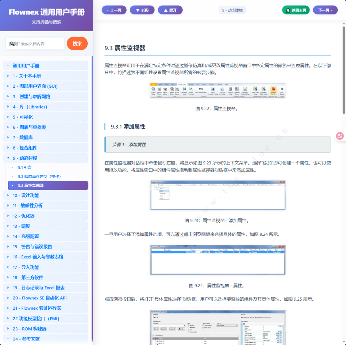
Task: Click the 9 - 动态建模 breadcrumb pill
Action: pyautogui.click(x=232, y=10)
